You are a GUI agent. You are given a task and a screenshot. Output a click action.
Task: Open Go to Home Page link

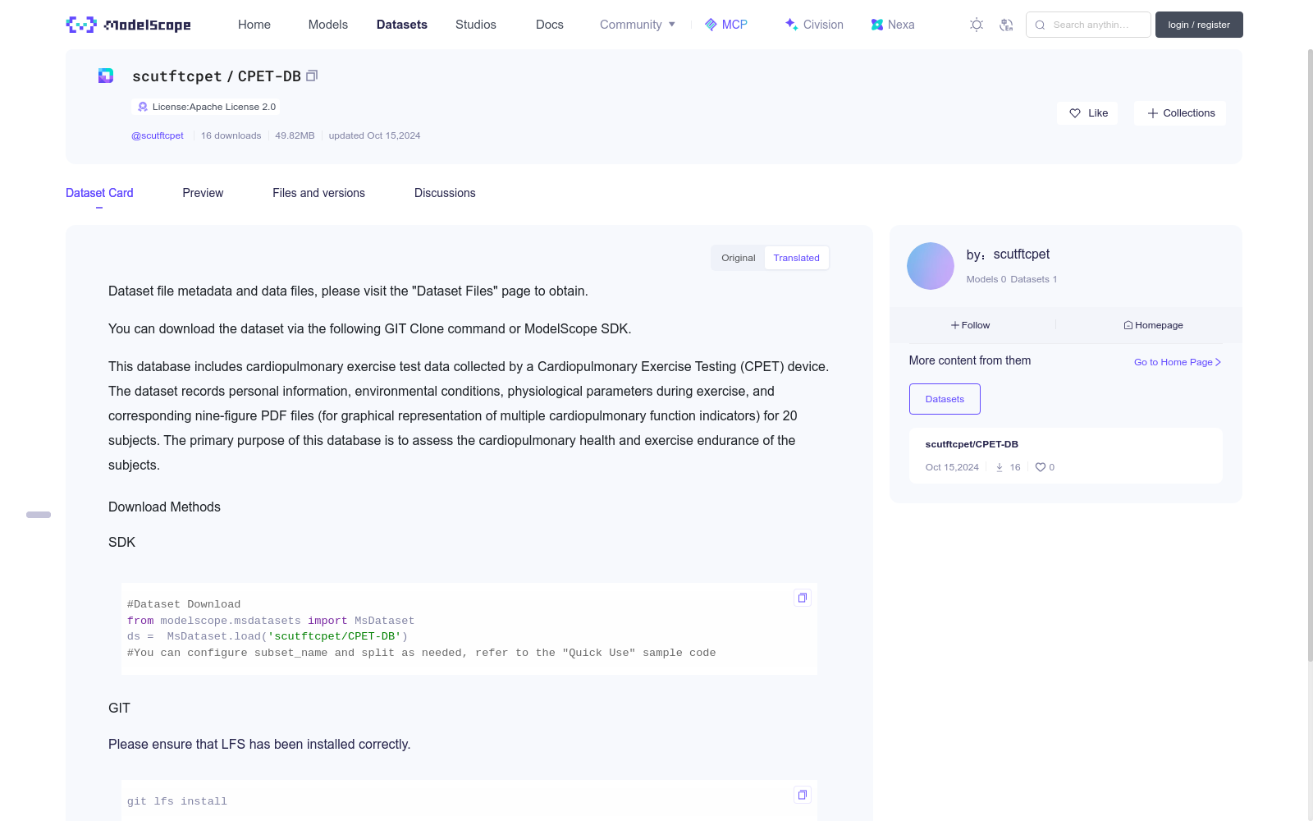tap(1178, 362)
